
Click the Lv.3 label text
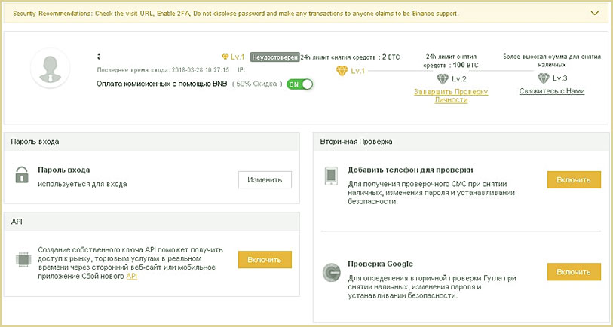(x=559, y=78)
